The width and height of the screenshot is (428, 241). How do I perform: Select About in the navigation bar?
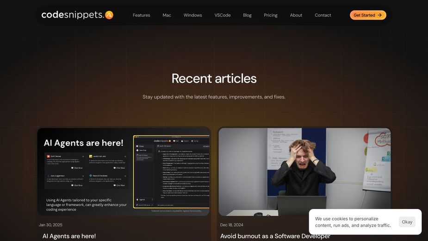coord(296,15)
